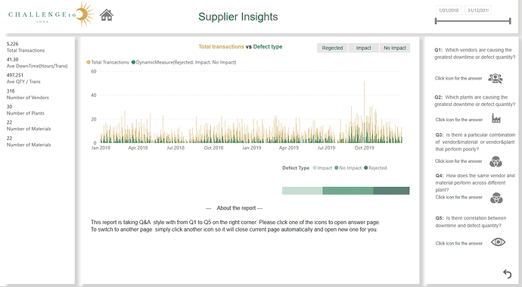Click 'Total transactions vs Defect type' chart title
The image size is (522, 287).
point(241,47)
